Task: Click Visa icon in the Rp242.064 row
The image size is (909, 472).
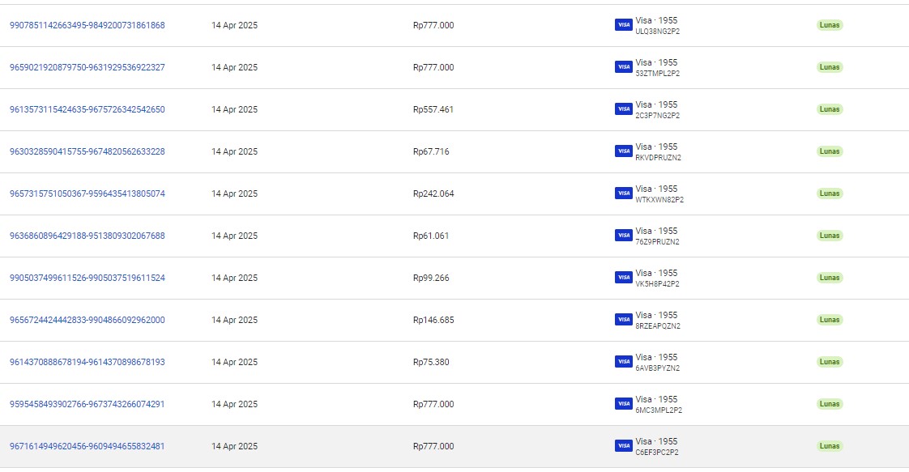Action: click(x=623, y=193)
